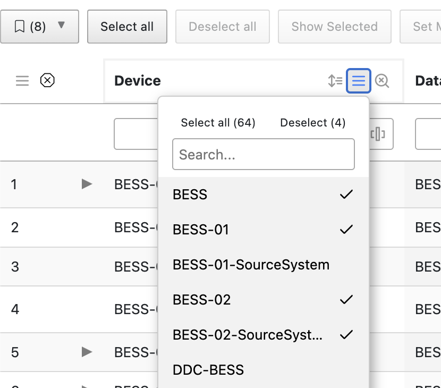441x388 pixels.
Task: Click Select all (64) in the filter popup
Action: [x=218, y=123]
